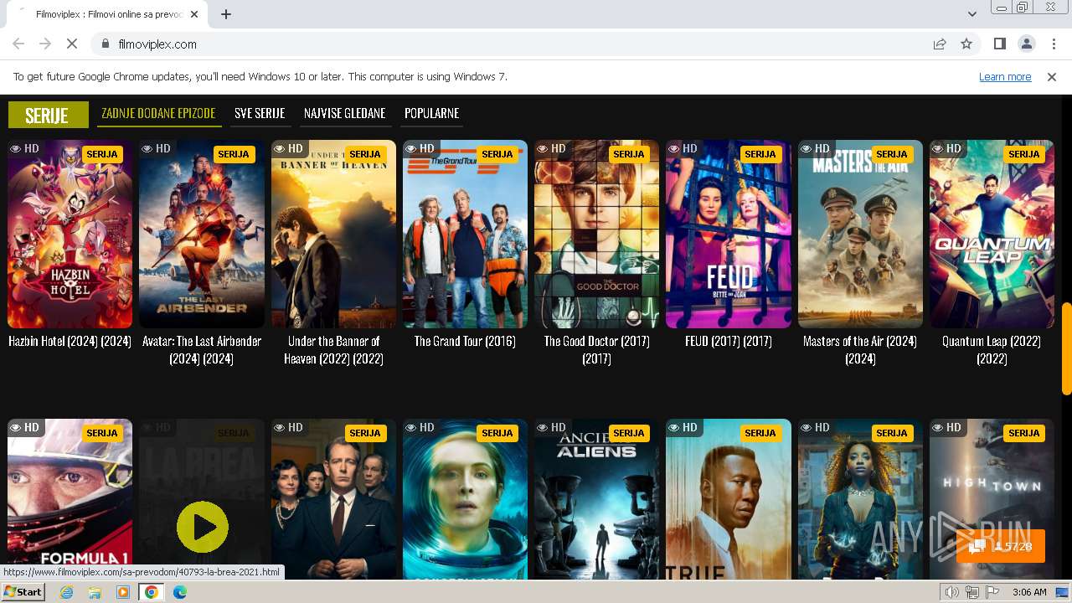Click SERIJA badge on Hazbin Hotel

tap(102, 154)
